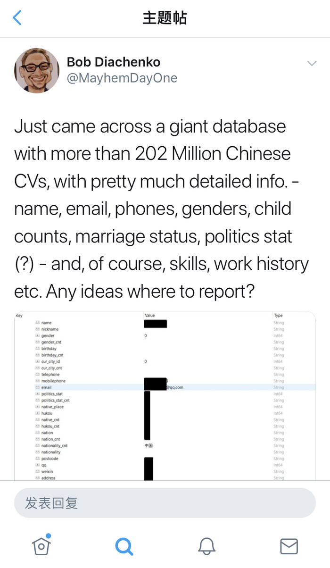The image size is (330, 568).
Task: Select the name key row
Action: [46, 323]
